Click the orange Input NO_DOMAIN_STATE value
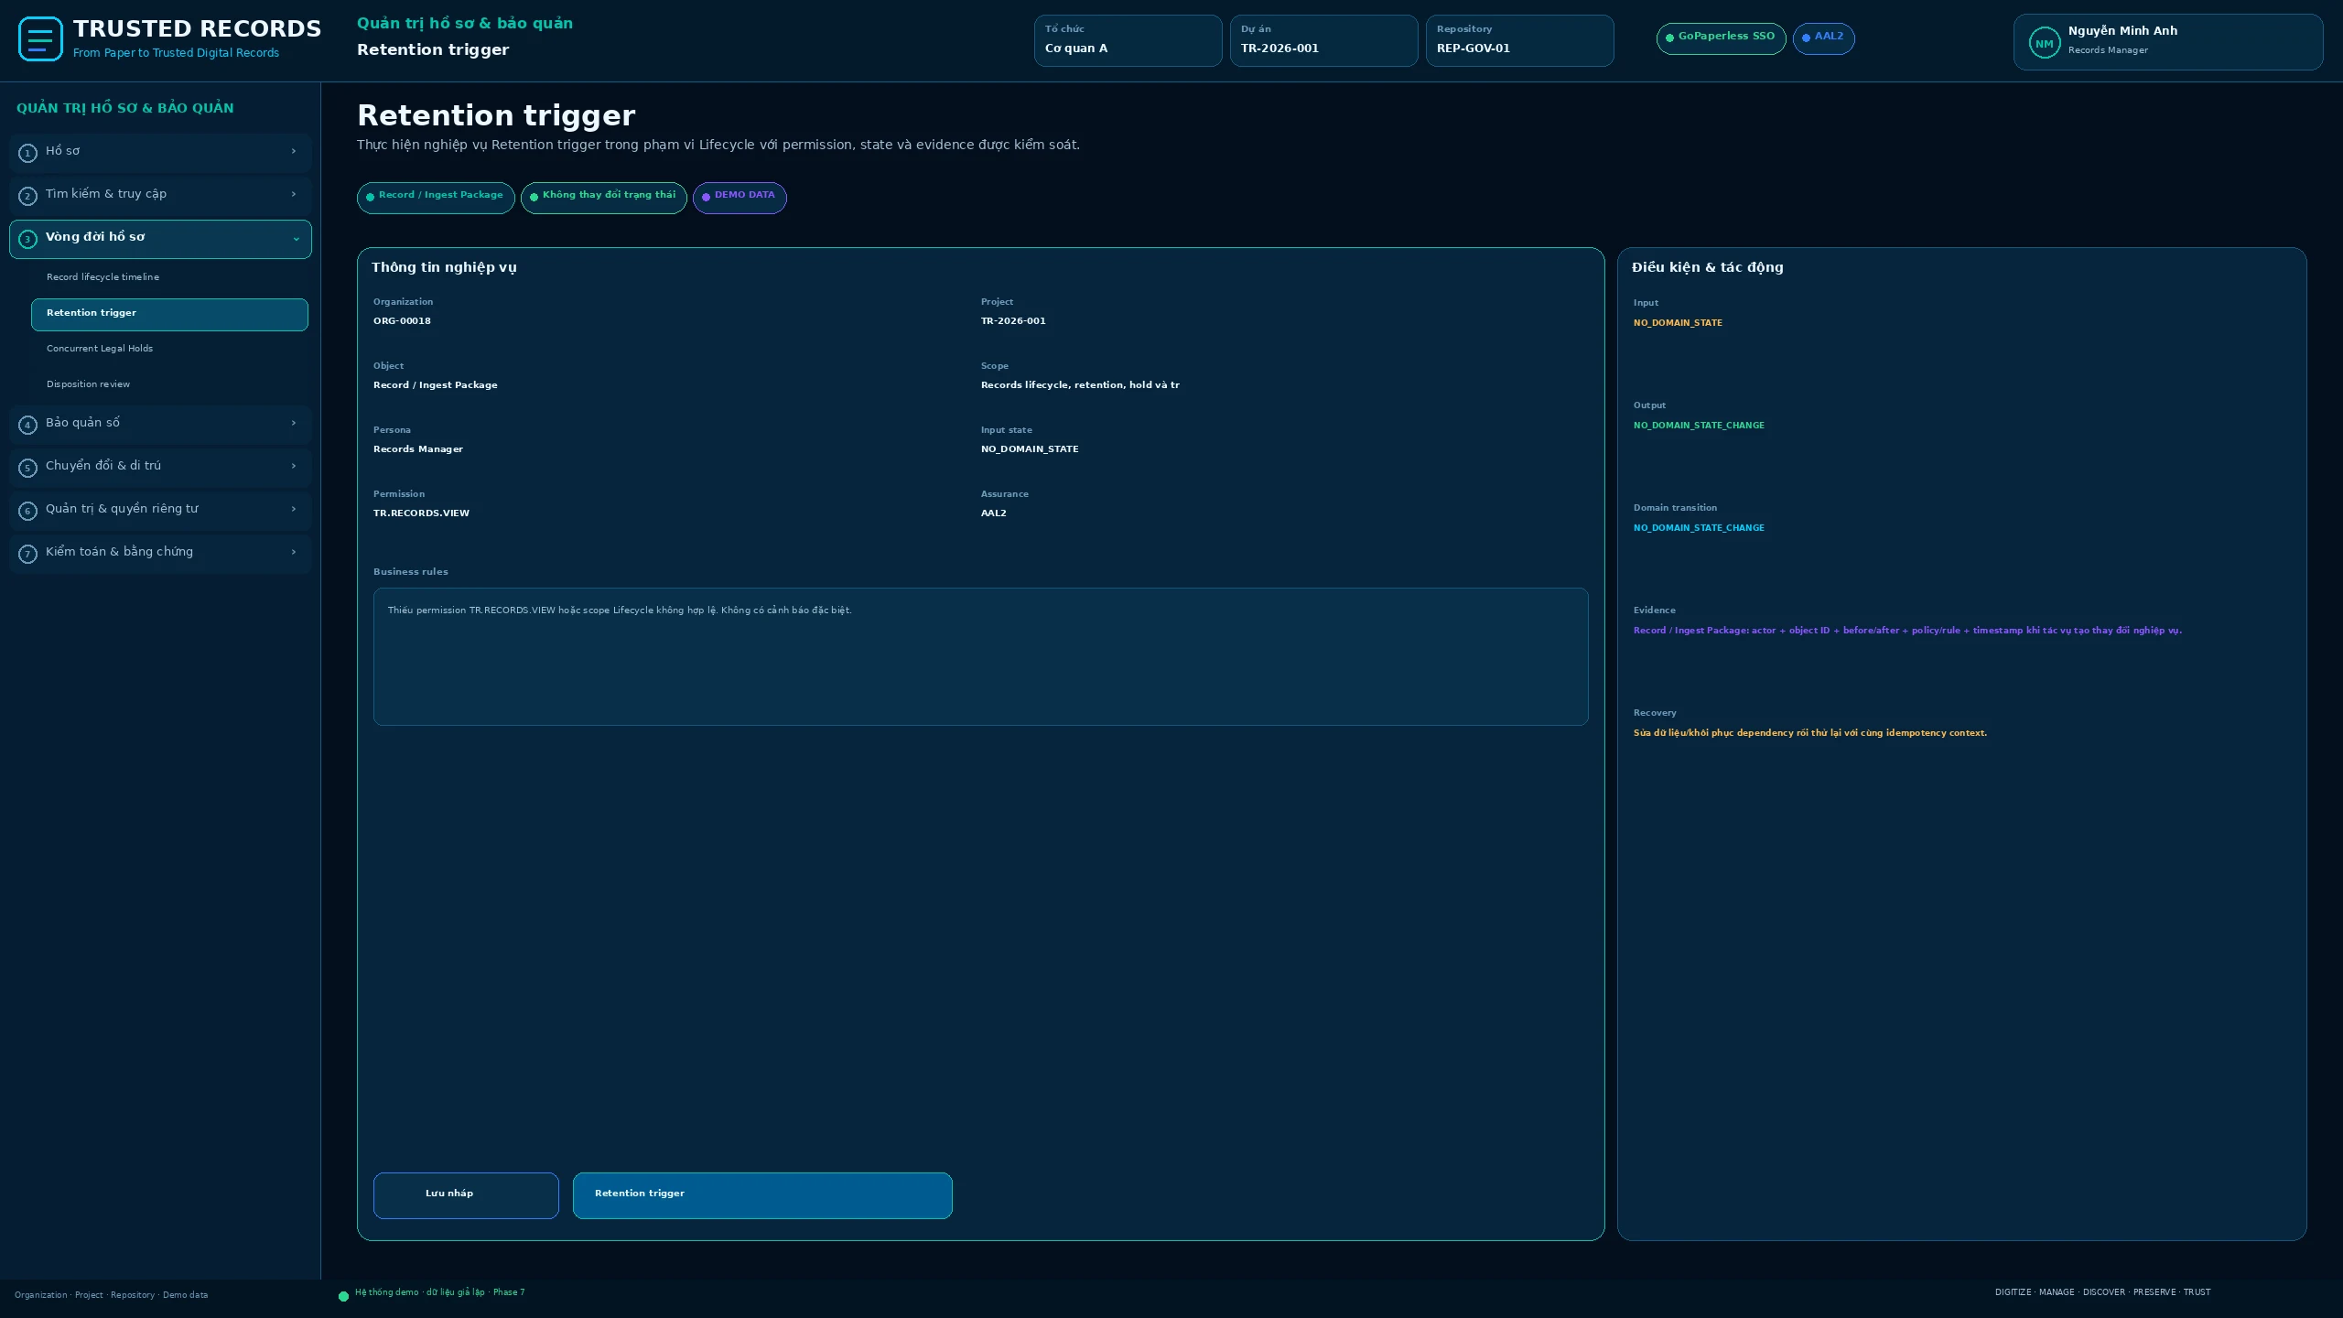Viewport: 2343px width, 1318px height. [x=1678, y=323]
